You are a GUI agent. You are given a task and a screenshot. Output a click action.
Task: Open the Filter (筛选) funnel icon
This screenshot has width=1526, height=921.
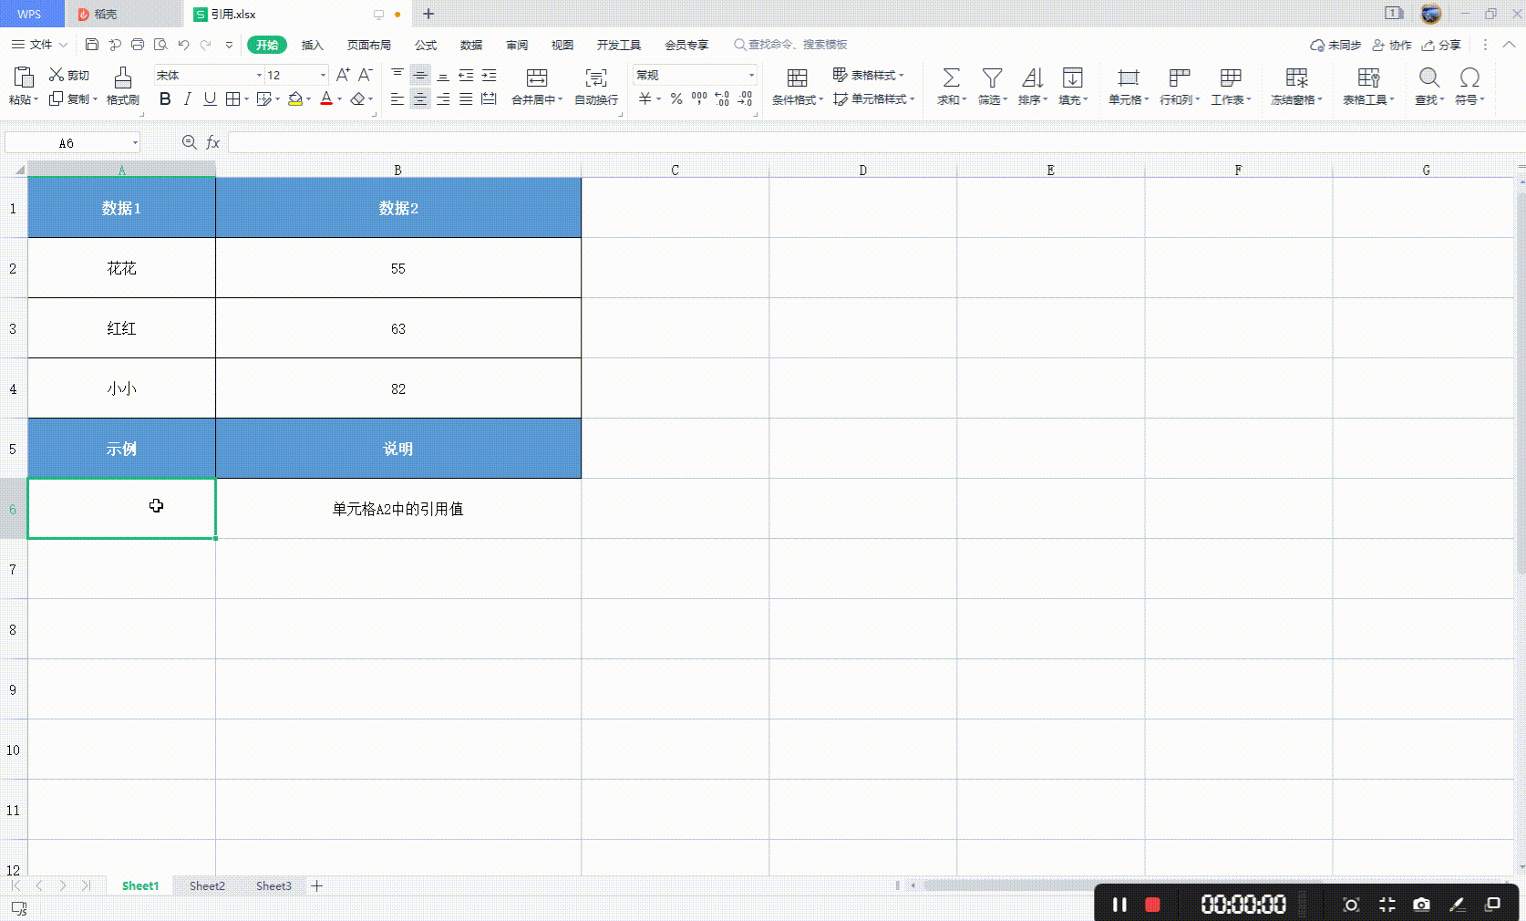(992, 78)
